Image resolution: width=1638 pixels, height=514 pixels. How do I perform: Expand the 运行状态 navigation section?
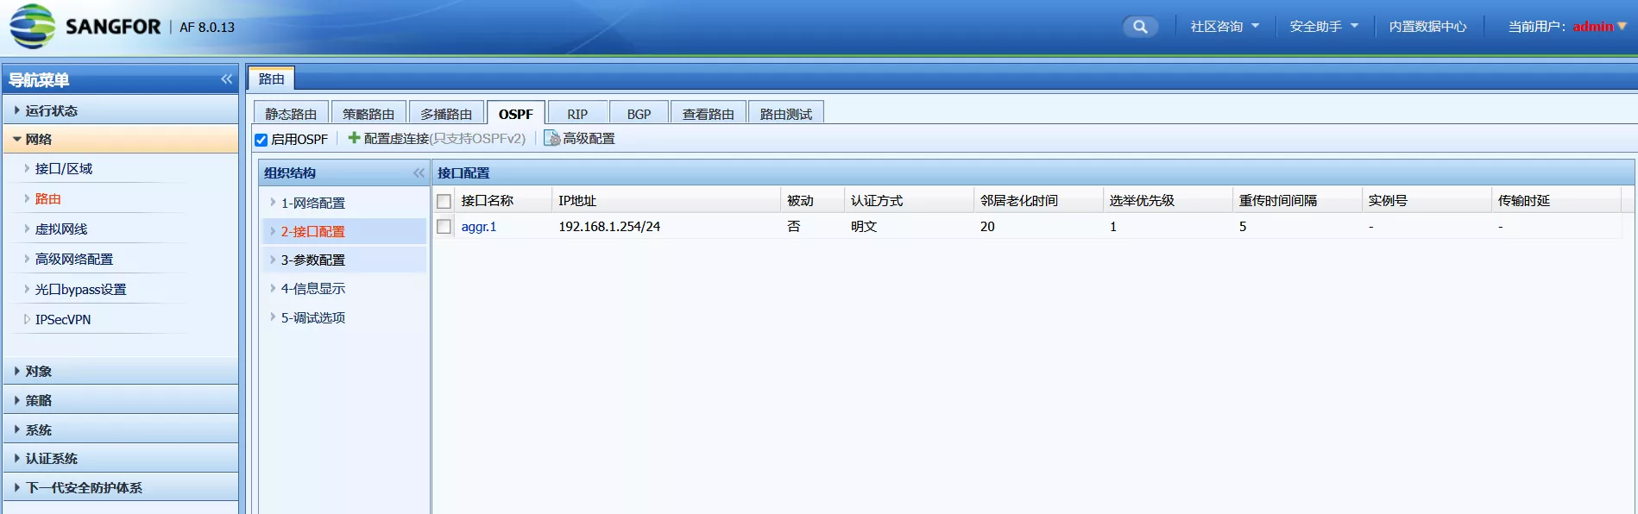click(x=52, y=110)
